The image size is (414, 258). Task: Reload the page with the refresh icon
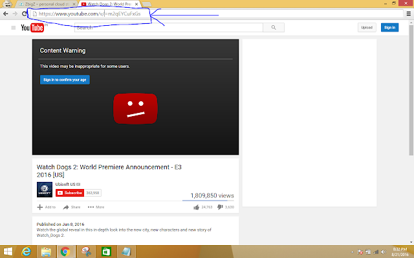25,14
